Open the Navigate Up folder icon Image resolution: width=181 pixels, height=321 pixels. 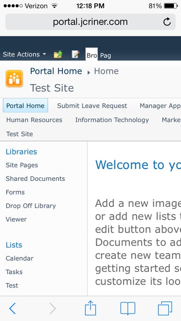[58, 55]
